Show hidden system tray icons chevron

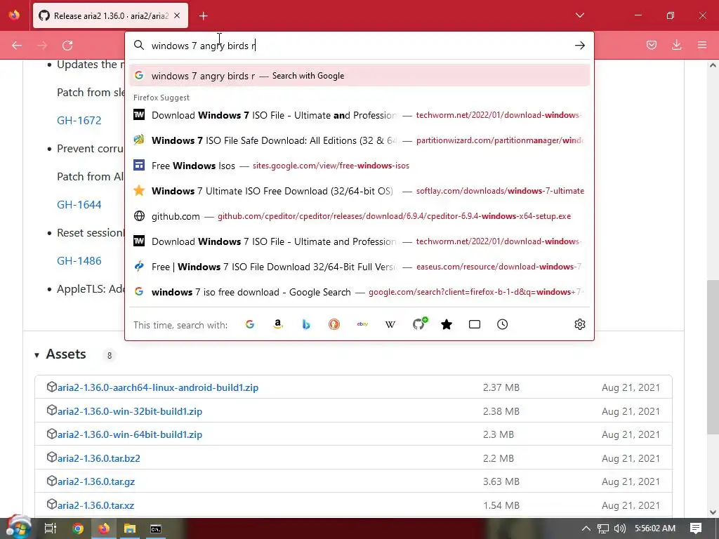click(x=586, y=528)
